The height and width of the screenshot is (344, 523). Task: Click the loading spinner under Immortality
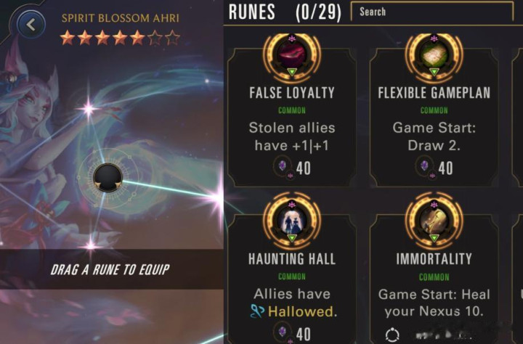[x=392, y=335]
